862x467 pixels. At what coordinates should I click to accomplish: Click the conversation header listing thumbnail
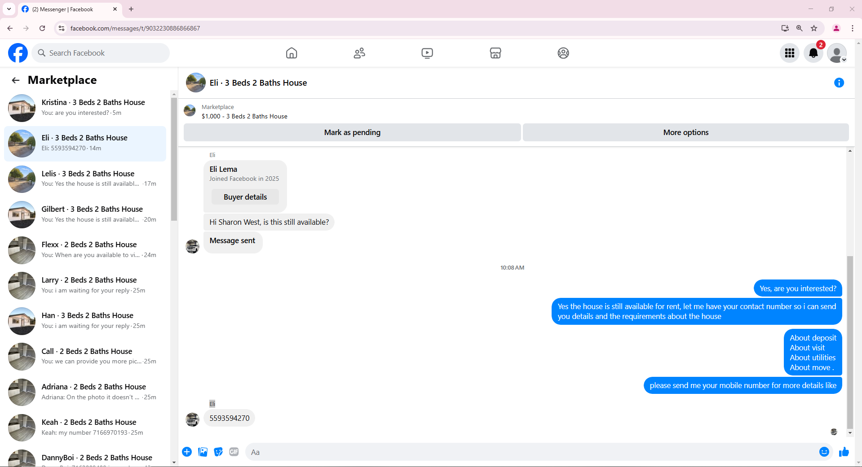click(196, 83)
